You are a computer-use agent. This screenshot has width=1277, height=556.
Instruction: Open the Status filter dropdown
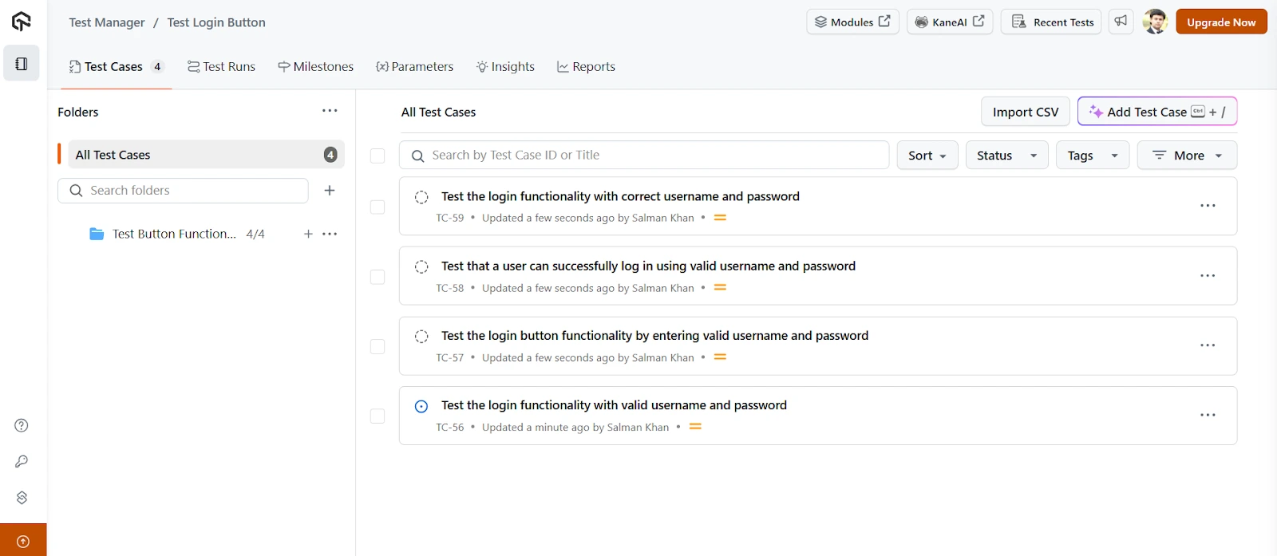coord(1005,155)
